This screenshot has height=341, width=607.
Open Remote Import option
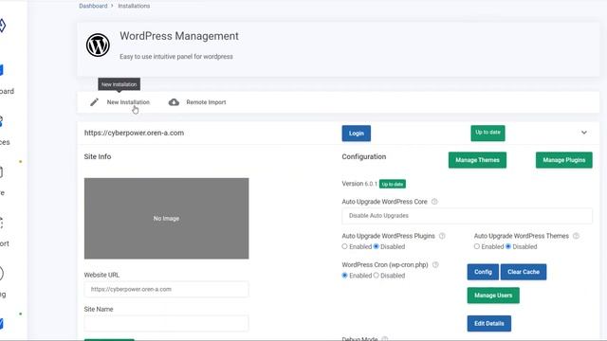point(206,102)
